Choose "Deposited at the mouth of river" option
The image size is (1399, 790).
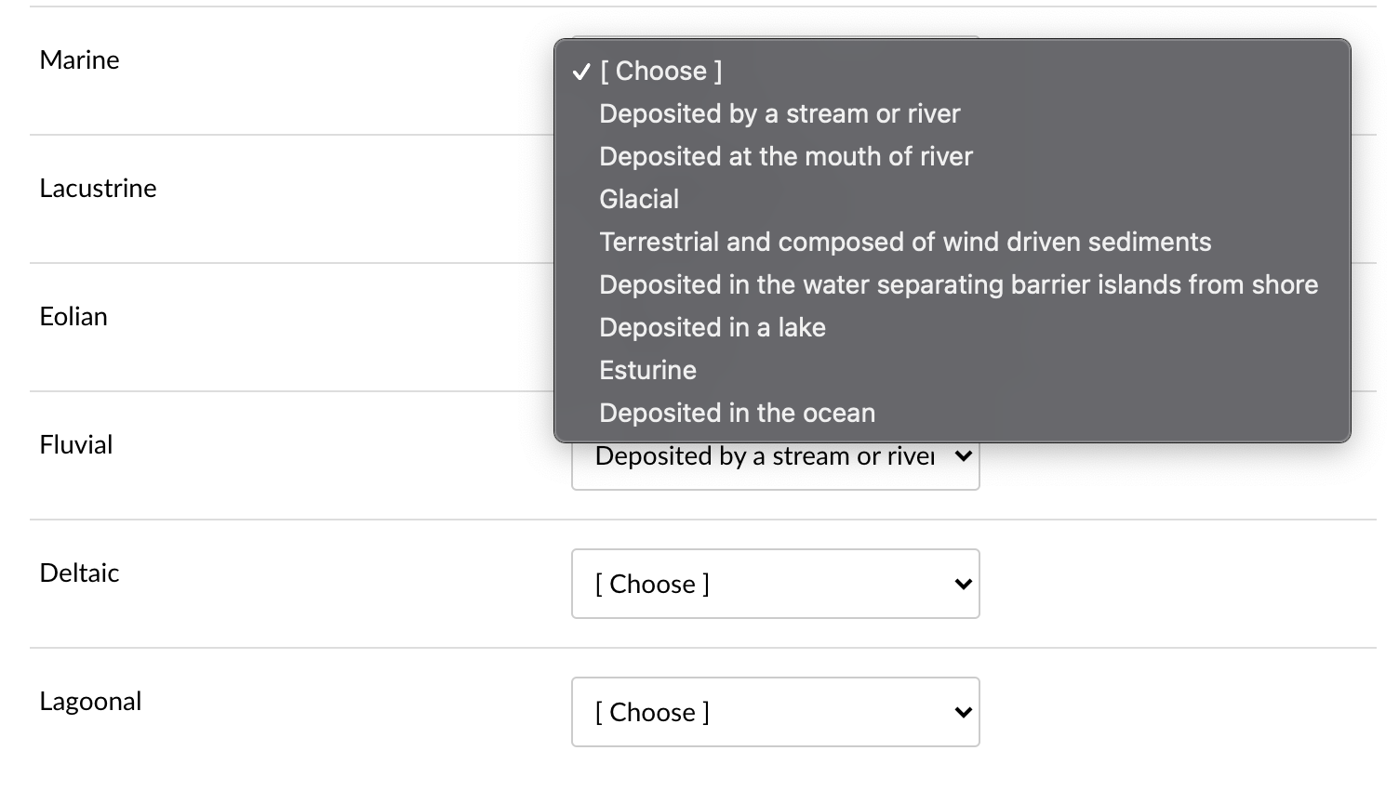[786, 157]
